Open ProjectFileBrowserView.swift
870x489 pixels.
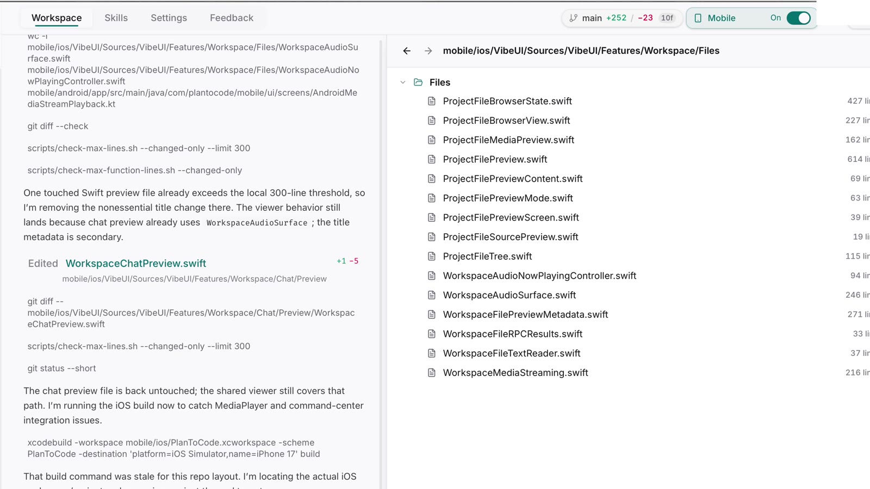pos(506,121)
